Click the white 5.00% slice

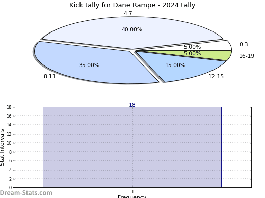(x=204, y=46)
